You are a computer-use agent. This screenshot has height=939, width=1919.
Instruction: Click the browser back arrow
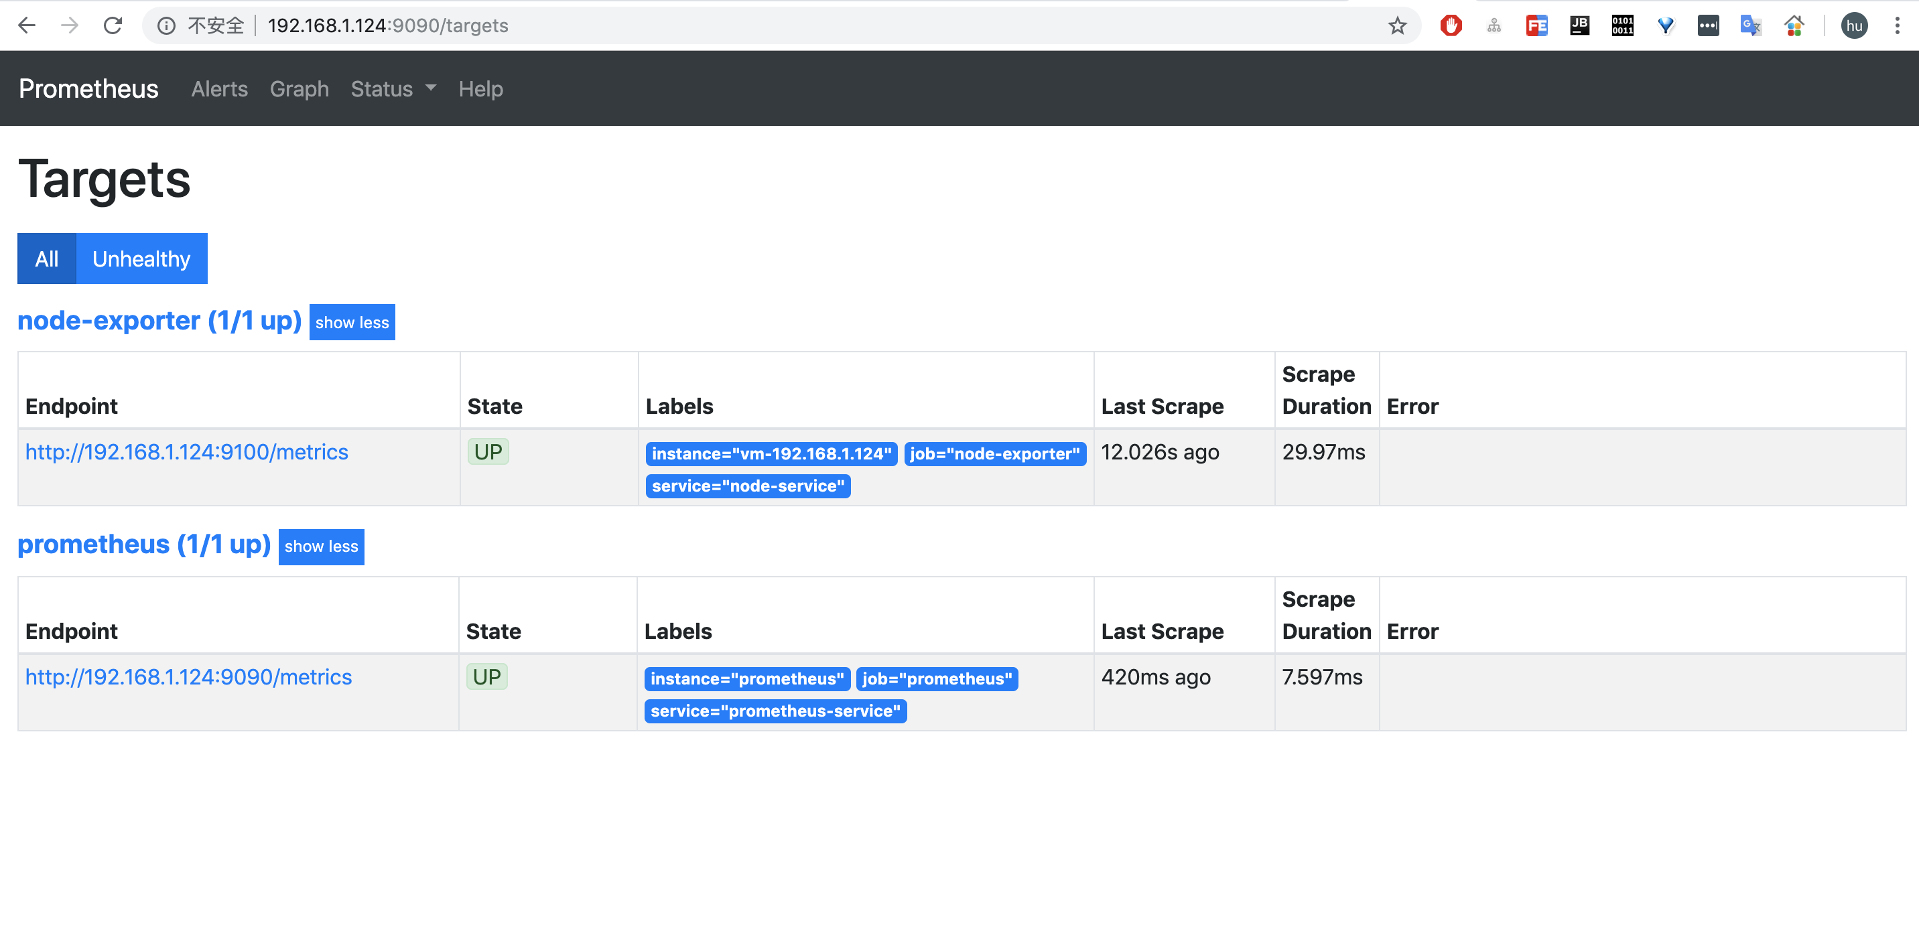tap(27, 25)
